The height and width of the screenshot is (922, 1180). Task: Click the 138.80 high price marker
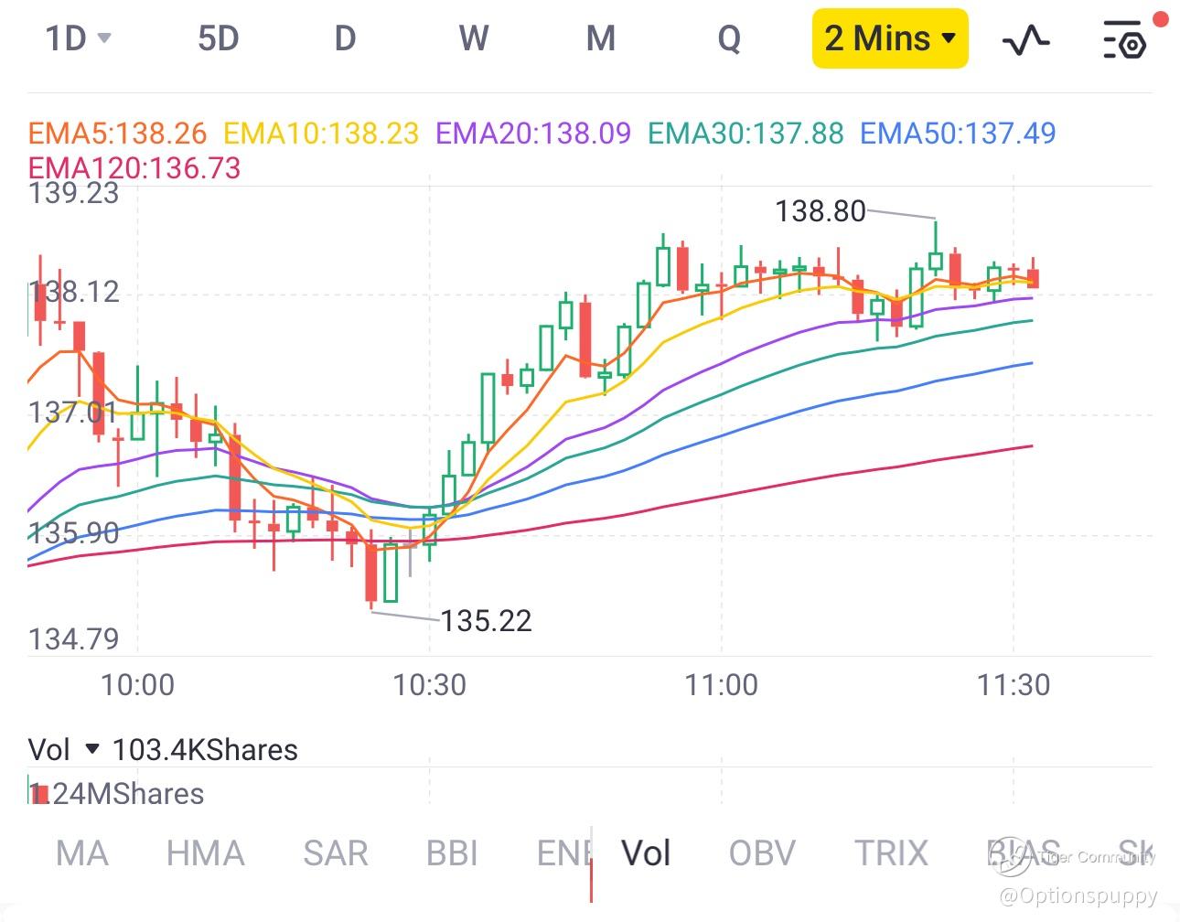[x=820, y=211]
